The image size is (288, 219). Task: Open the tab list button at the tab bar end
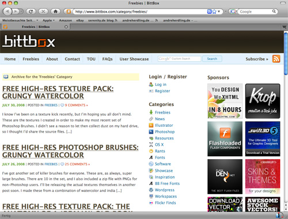(x=284, y=27)
